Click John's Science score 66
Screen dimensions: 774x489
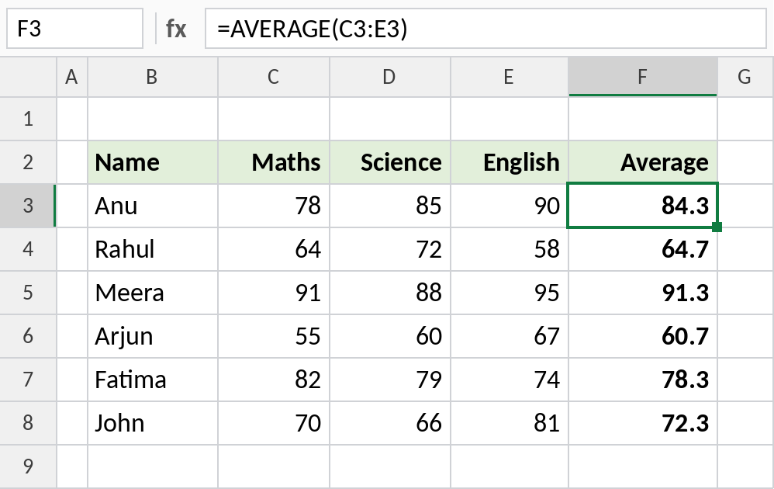390,423
